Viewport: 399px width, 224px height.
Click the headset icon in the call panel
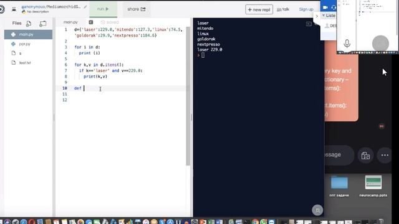point(334,7)
